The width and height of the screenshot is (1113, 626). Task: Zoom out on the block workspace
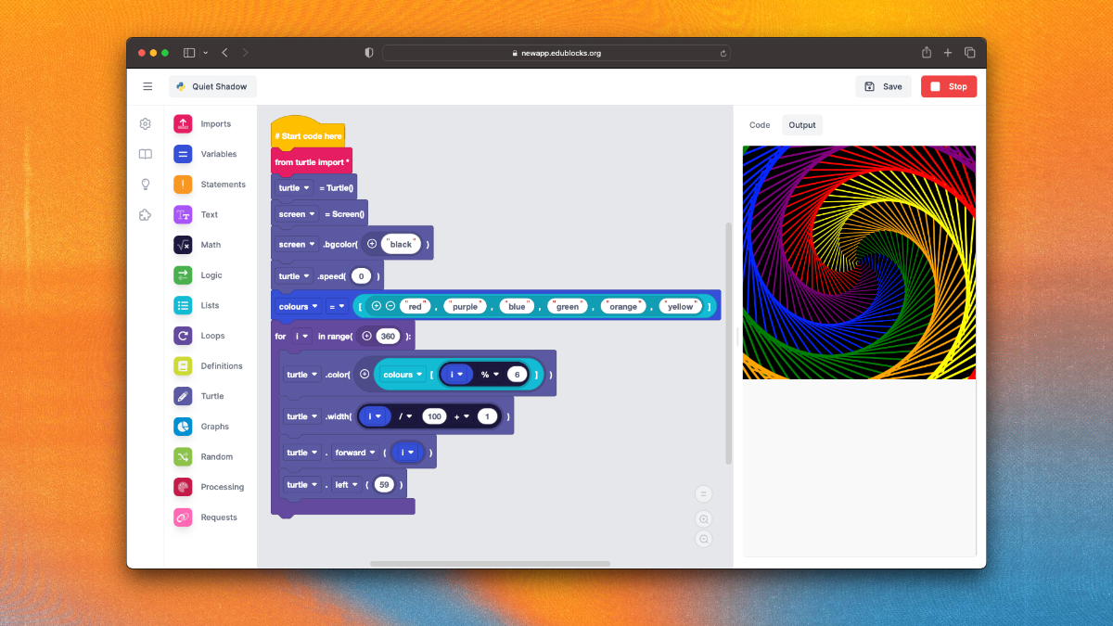click(704, 539)
